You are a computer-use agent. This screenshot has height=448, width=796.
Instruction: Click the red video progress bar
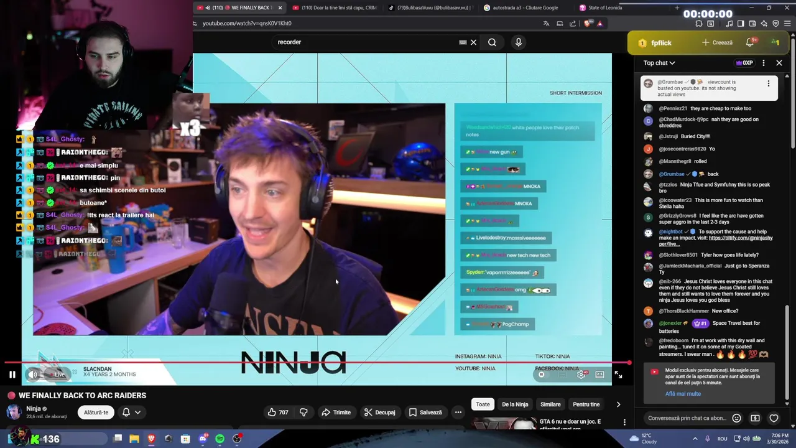(x=317, y=362)
